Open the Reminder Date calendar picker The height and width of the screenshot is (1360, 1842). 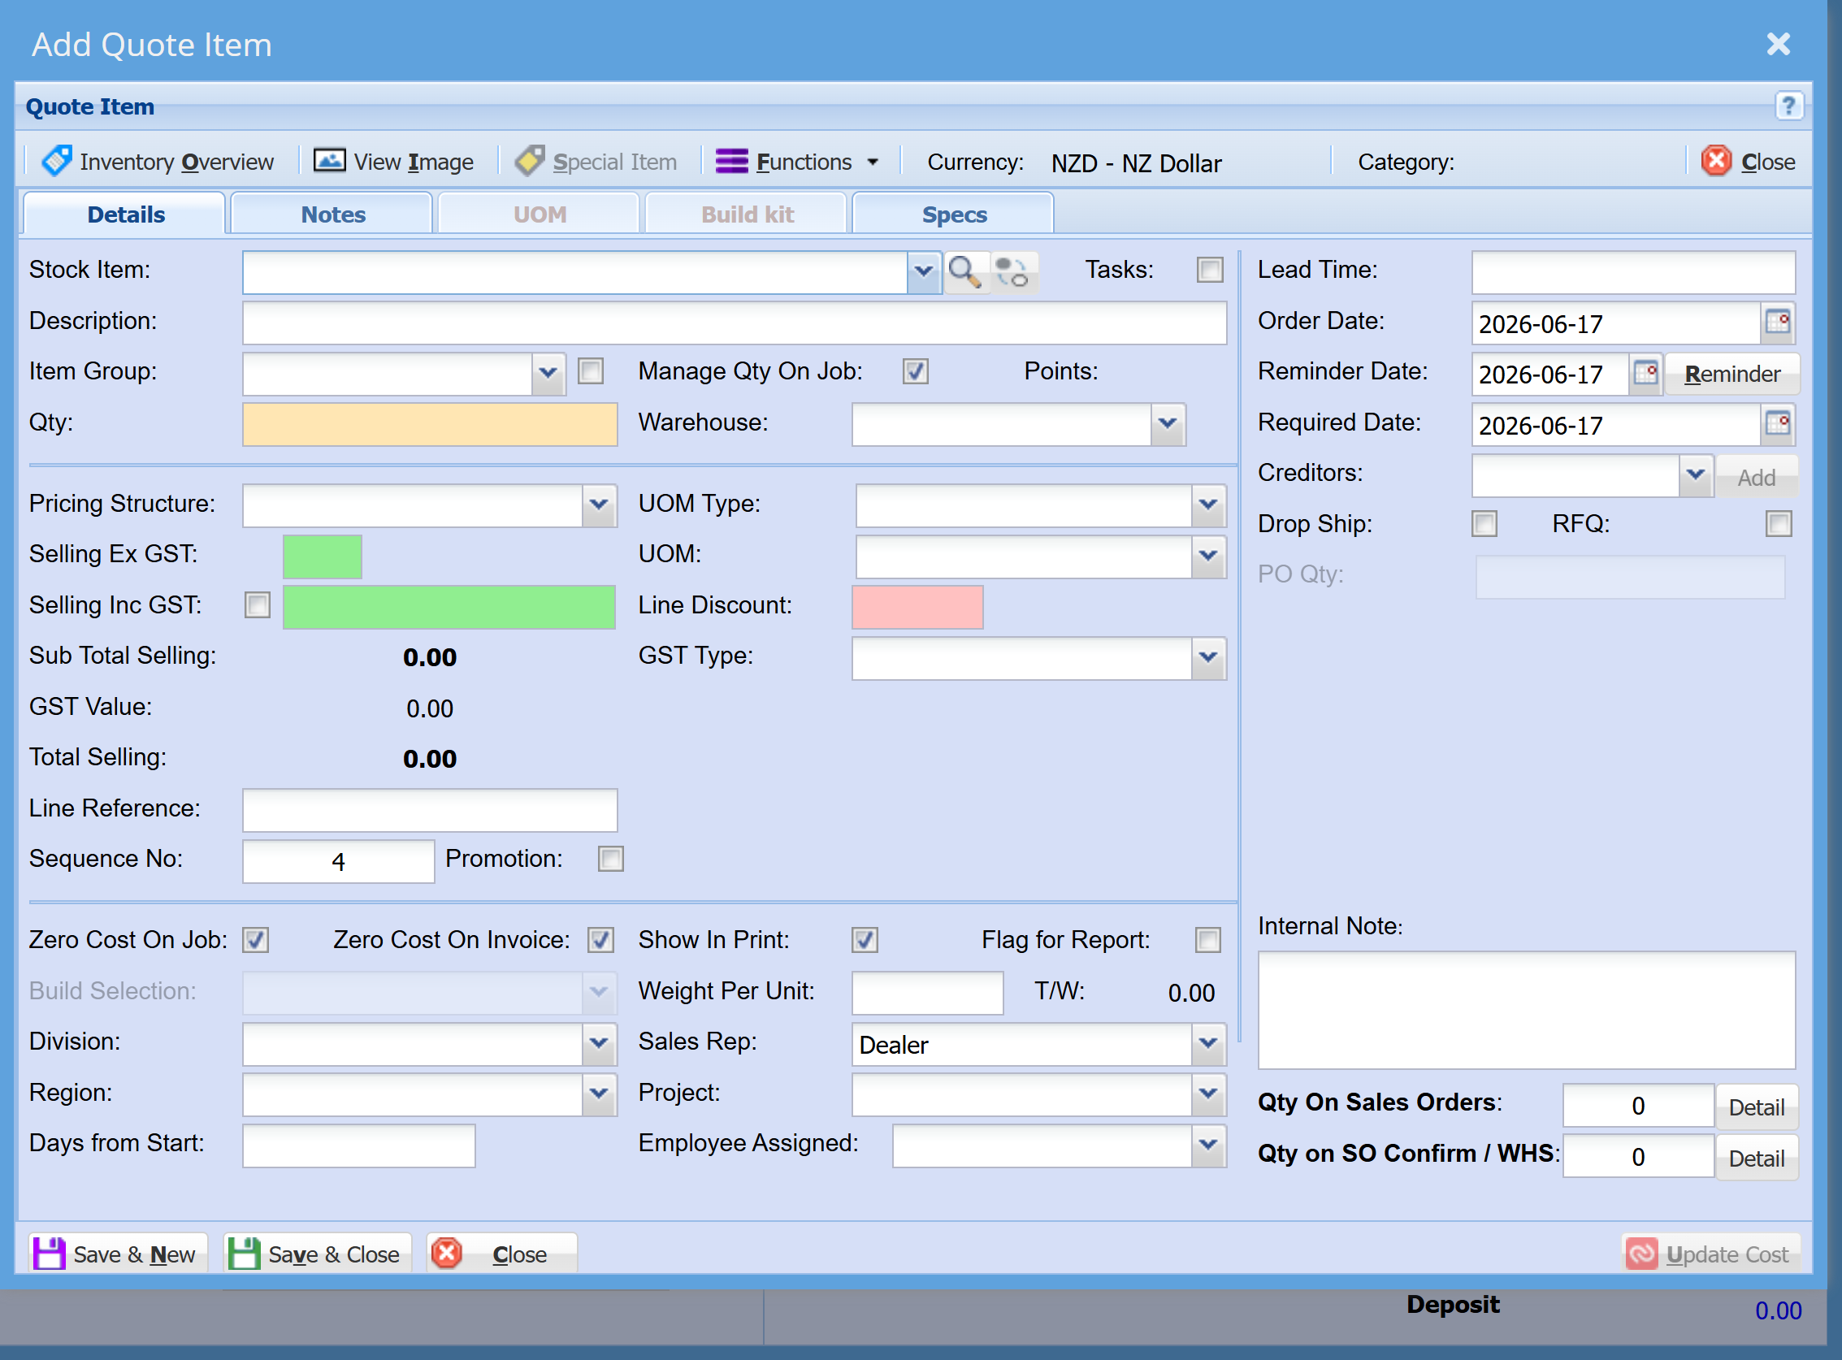coord(1645,373)
